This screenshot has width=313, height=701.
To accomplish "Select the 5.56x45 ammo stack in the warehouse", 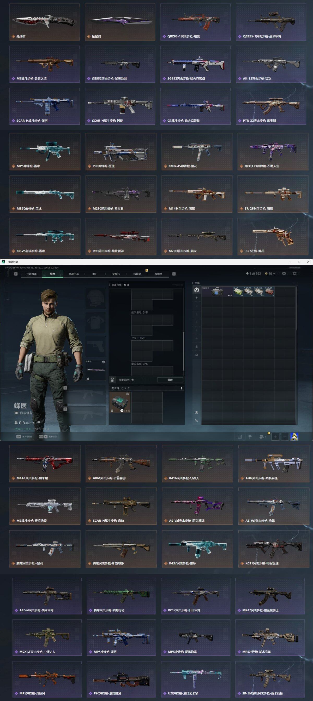I will tap(269, 292).
